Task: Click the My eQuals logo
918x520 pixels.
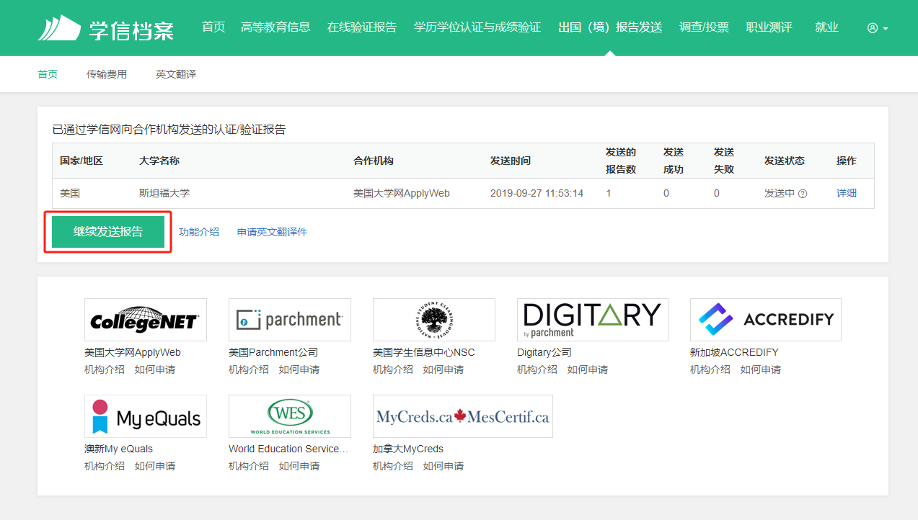Action: click(x=146, y=416)
